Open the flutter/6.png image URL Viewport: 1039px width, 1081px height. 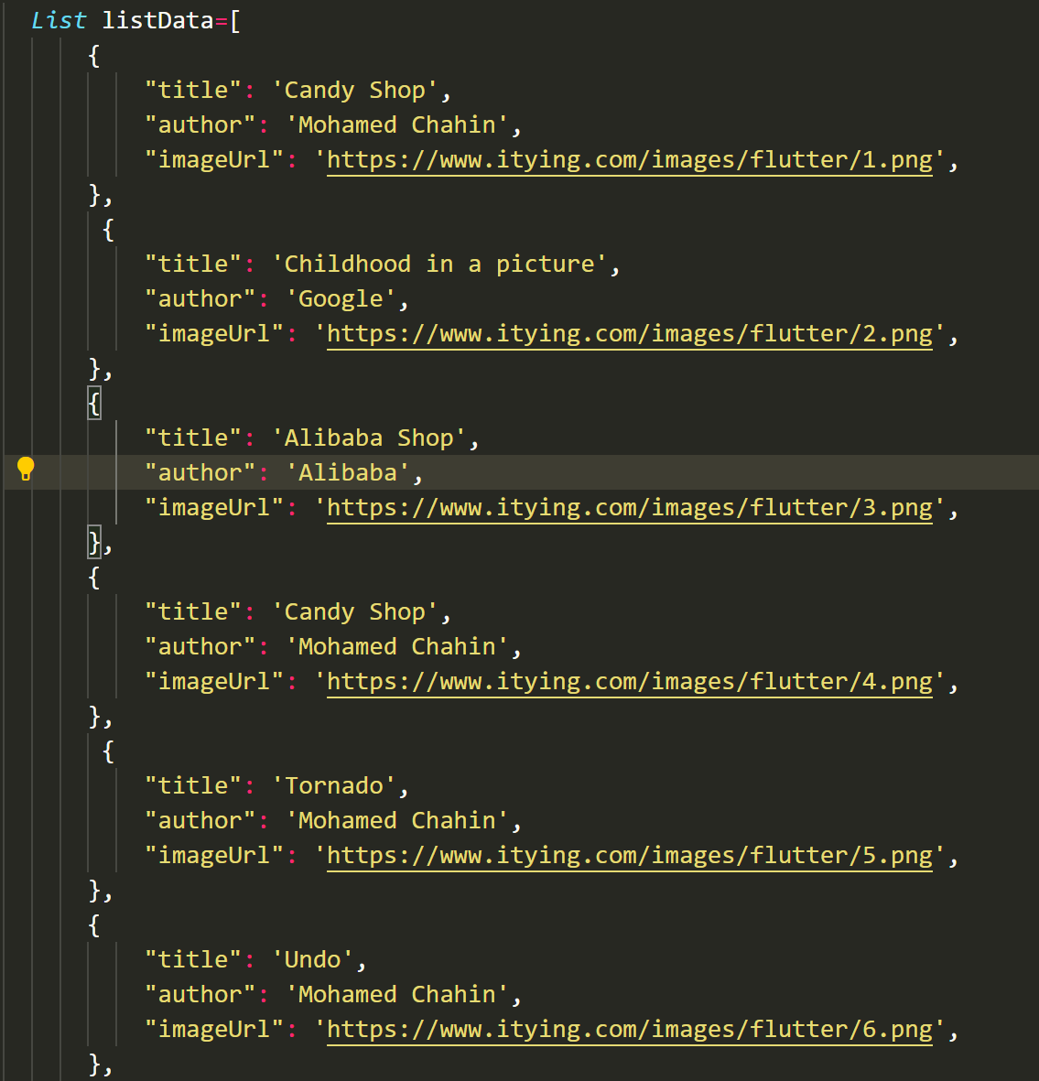629,1030
